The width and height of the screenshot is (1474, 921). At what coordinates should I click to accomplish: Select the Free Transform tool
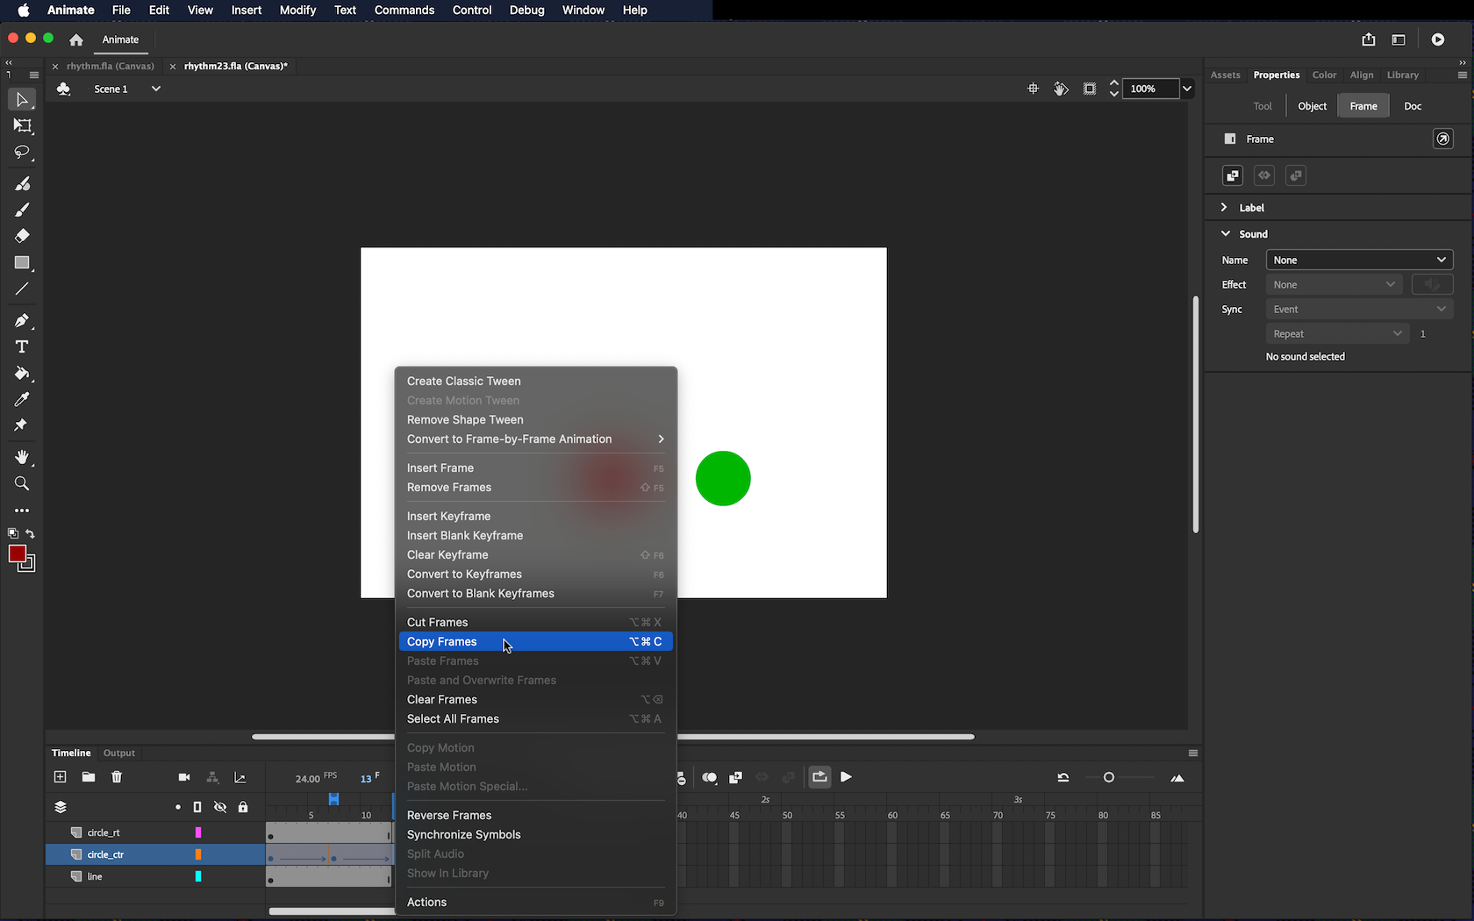pos(22,126)
